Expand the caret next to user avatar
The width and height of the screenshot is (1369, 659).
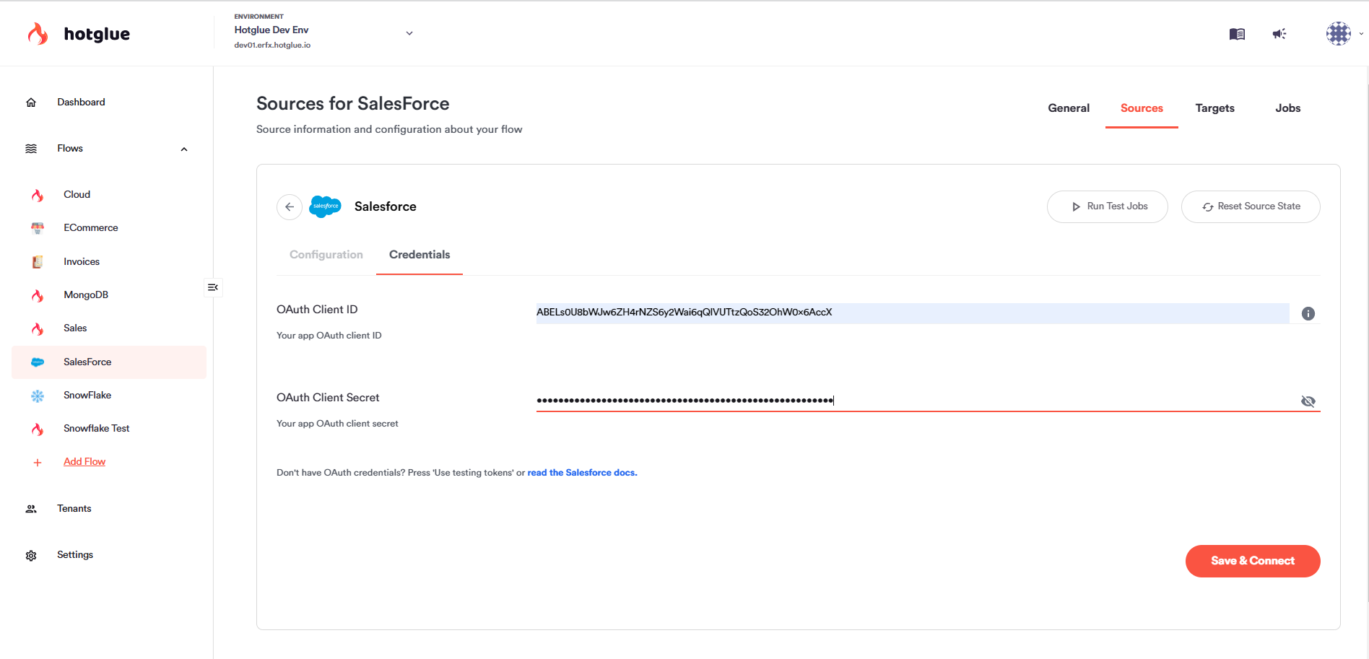pyautogui.click(x=1361, y=33)
